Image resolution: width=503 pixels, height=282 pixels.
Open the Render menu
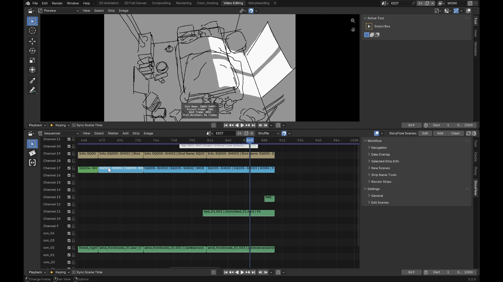click(x=57, y=3)
